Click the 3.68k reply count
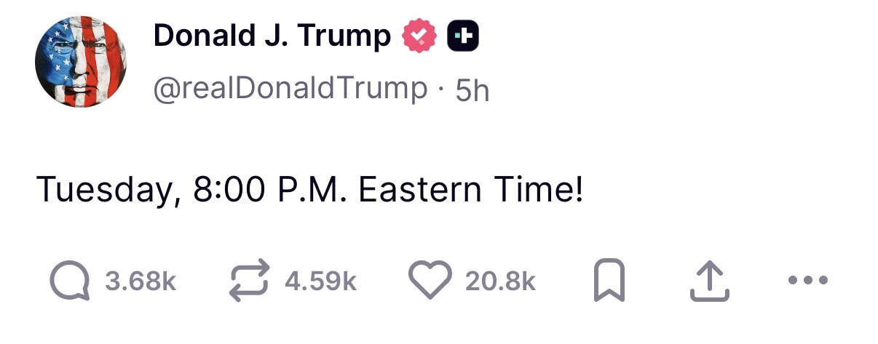 pos(141,281)
